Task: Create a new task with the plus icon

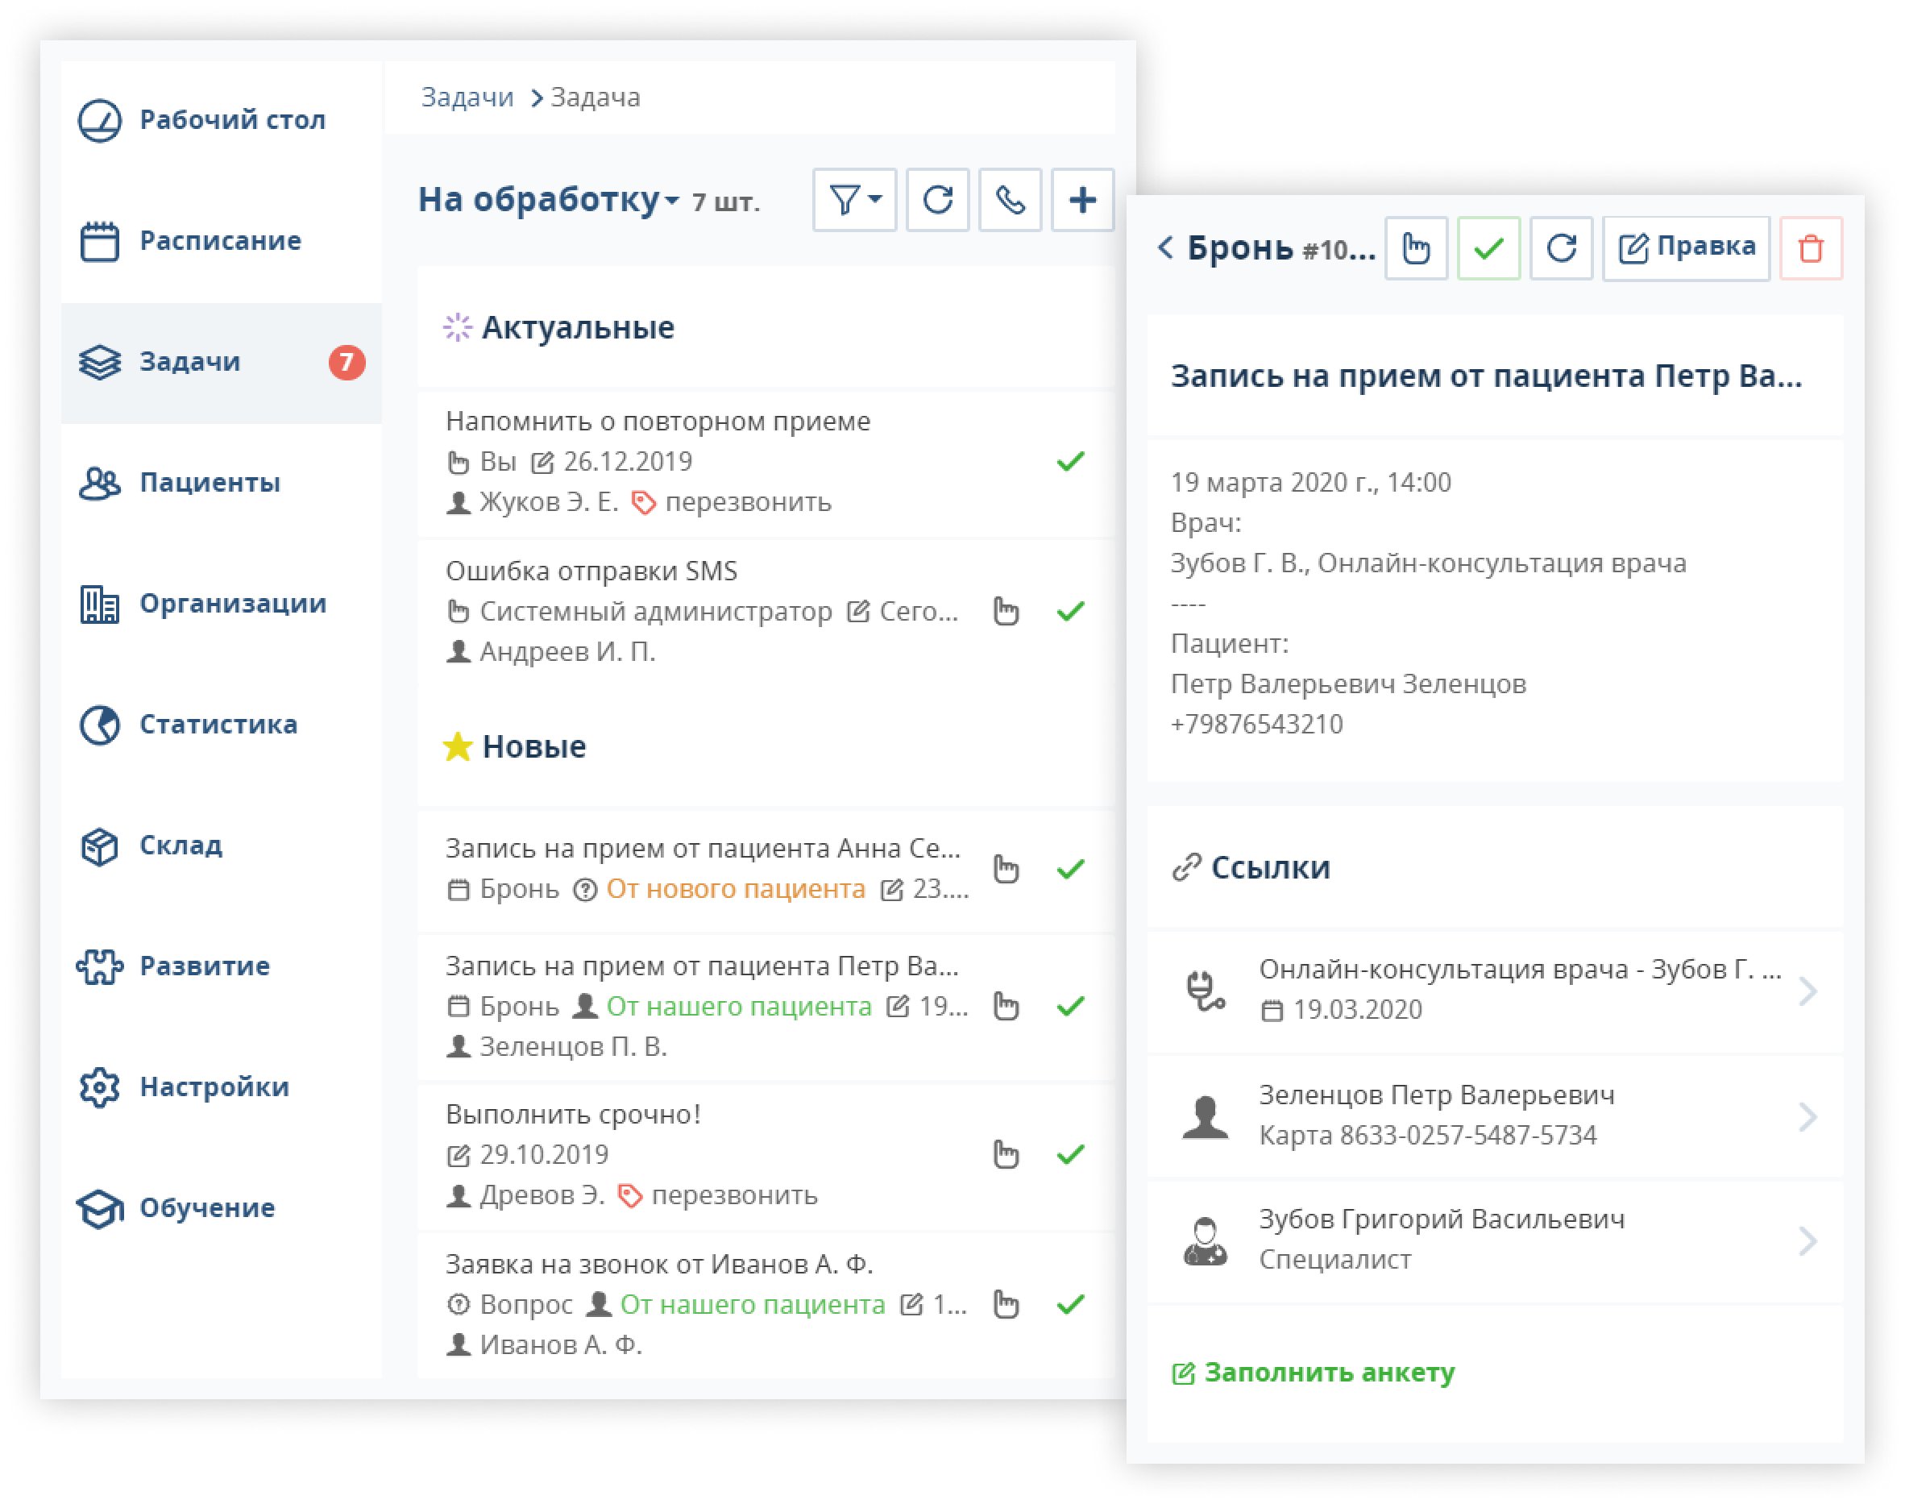Action: click(1082, 201)
